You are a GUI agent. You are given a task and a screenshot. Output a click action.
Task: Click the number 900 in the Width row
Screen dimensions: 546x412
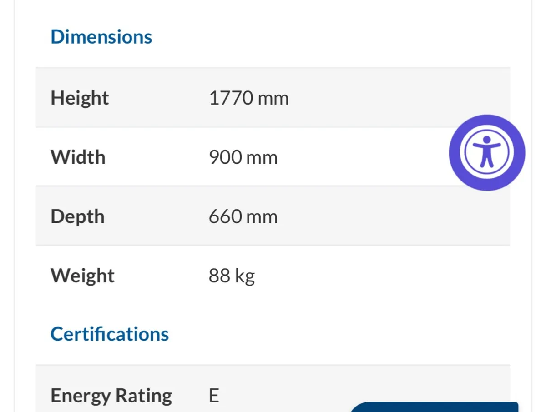pos(225,157)
